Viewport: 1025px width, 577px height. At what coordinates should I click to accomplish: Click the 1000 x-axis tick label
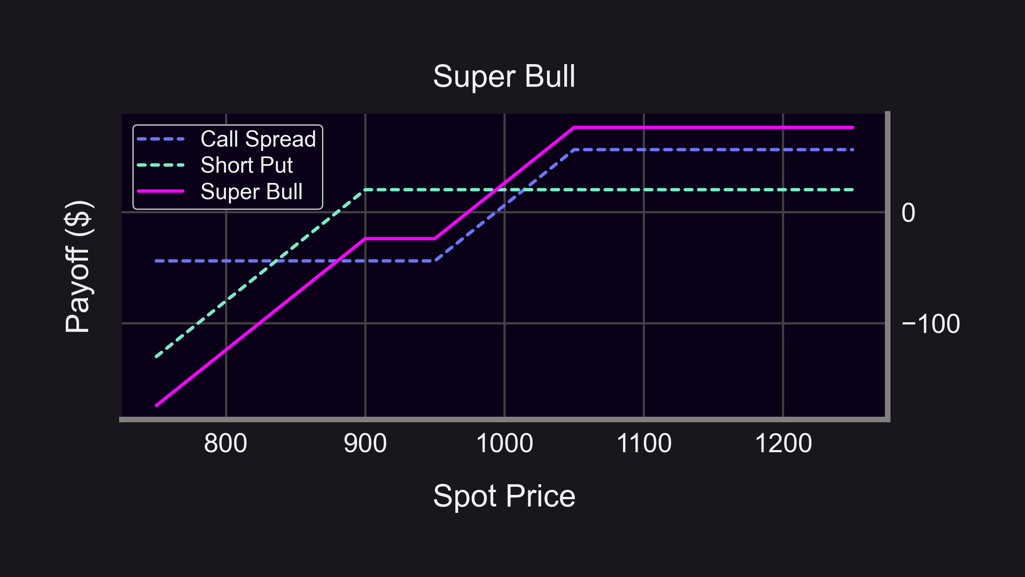[504, 443]
